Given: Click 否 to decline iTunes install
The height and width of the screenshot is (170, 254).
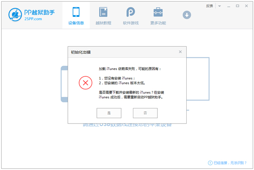Looking at the screenshot, I should 145,113.
